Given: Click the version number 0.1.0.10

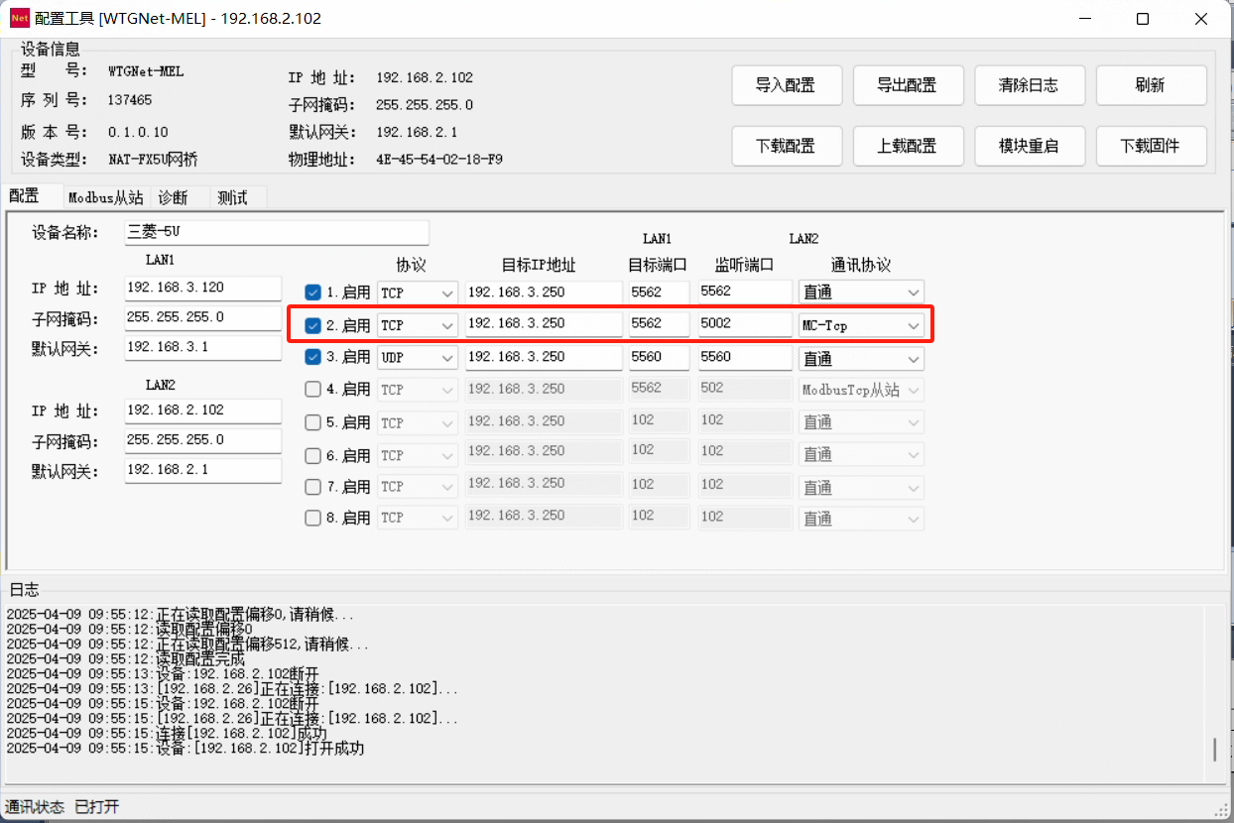Looking at the screenshot, I should click(139, 132).
